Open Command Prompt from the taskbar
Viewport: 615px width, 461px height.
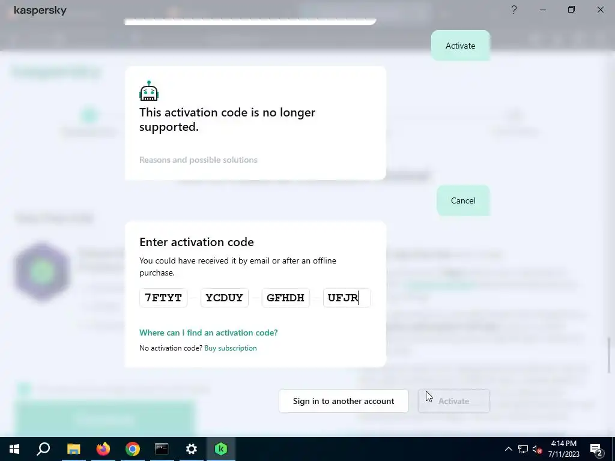(x=162, y=449)
